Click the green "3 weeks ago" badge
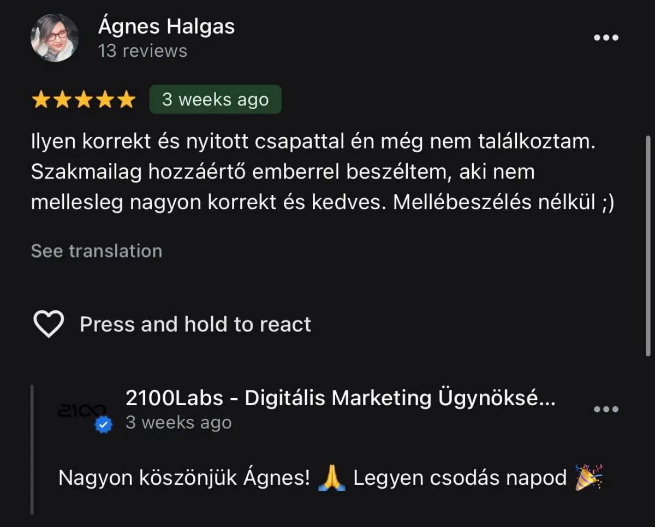Viewport: 655px width, 527px height. (x=216, y=99)
